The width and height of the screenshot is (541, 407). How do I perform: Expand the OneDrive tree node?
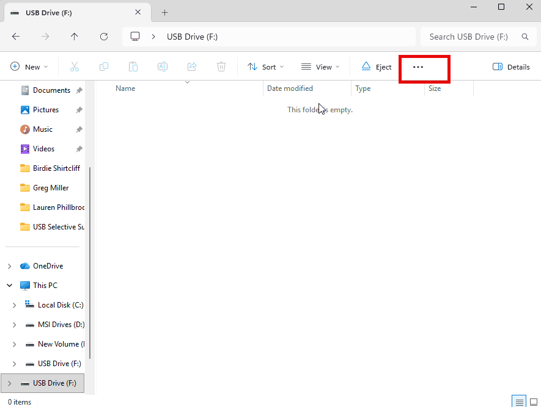[x=9, y=266]
